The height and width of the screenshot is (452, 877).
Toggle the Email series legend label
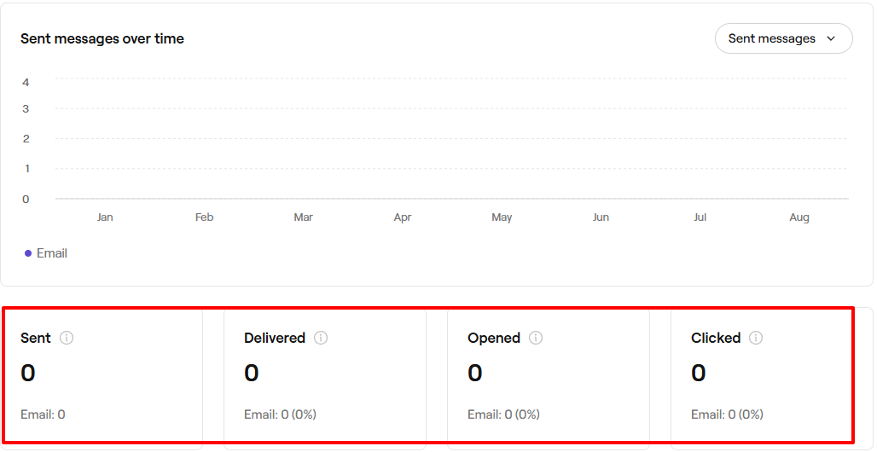coord(52,253)
